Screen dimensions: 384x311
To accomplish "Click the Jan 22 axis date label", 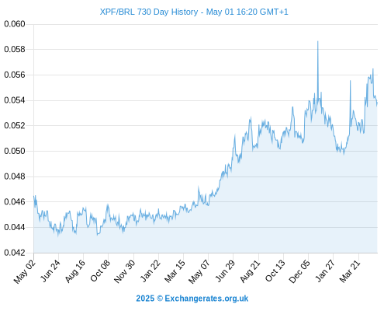I will (150, 271).
